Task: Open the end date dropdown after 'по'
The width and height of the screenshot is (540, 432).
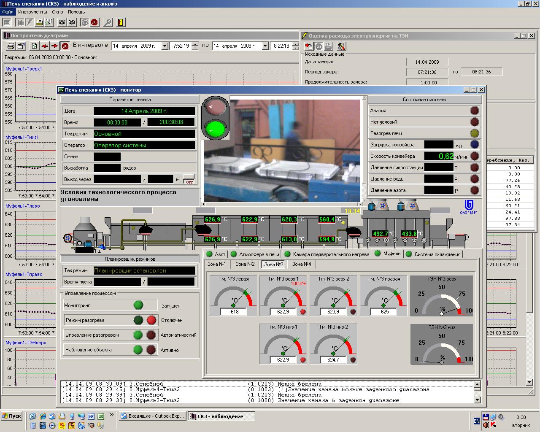Action: point(265,46)
